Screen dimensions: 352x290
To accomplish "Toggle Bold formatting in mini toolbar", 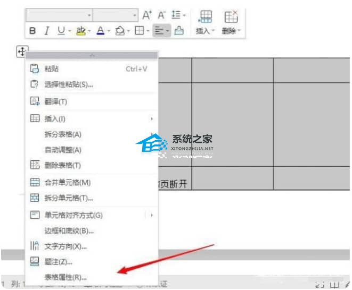I will [32, 31].
